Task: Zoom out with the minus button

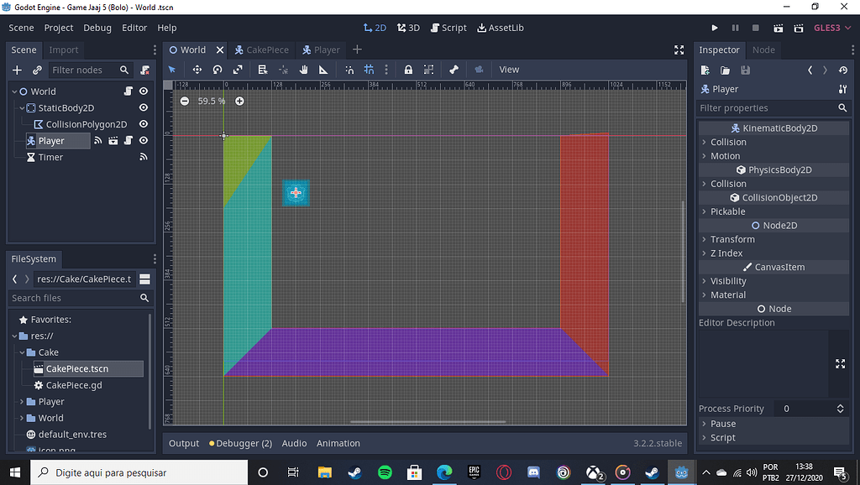Action: point(185,101)
